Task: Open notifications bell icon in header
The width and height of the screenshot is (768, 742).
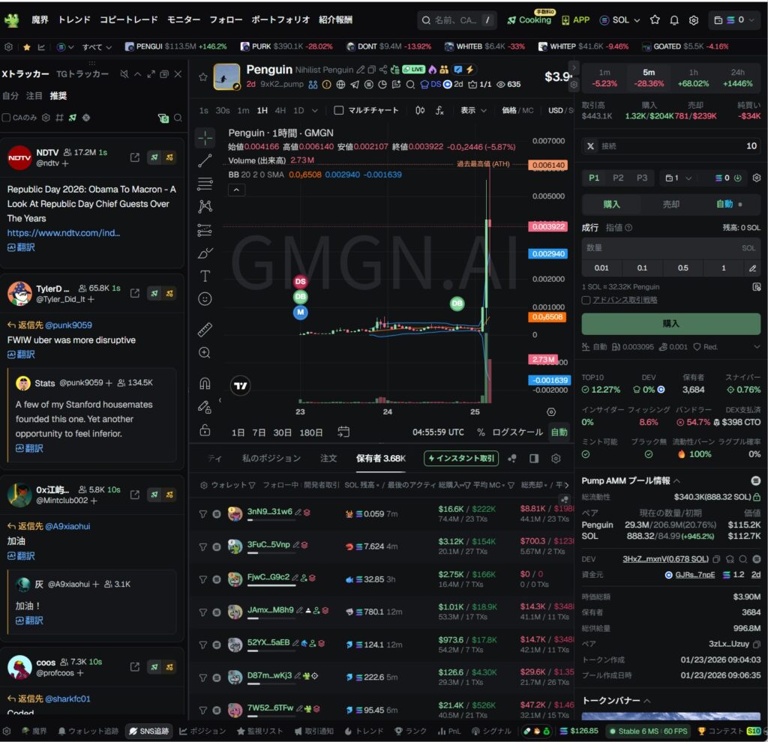Action: point(674,20)
